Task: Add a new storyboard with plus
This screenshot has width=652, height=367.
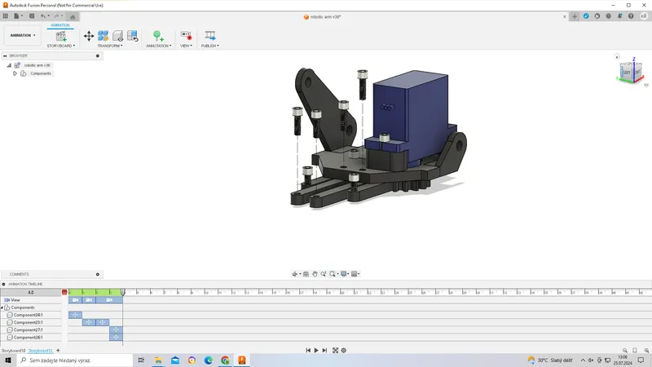Action: [58, 351]
